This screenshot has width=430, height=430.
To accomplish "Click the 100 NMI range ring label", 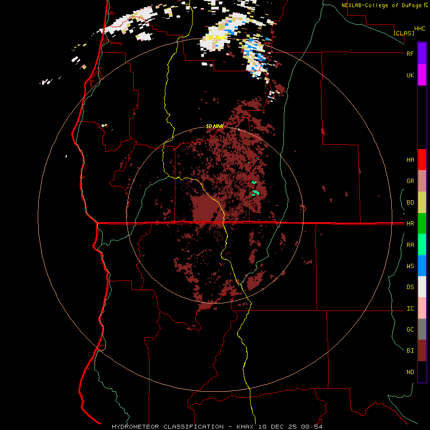I will click(x=215, y=38).
